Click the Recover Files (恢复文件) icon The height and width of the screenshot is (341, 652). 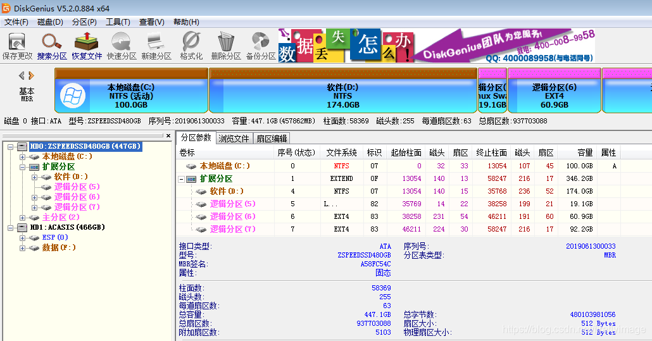[87, 42]
